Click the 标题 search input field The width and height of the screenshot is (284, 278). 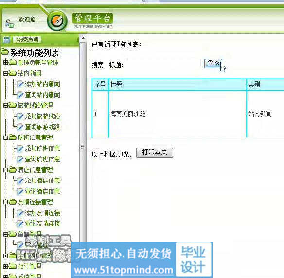(x=164, y=63)
